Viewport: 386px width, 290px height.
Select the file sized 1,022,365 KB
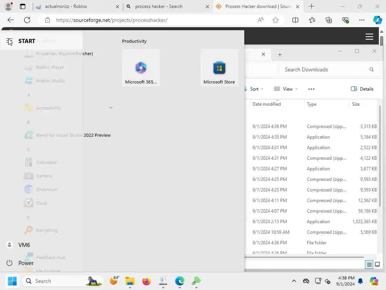pos(311,222)
